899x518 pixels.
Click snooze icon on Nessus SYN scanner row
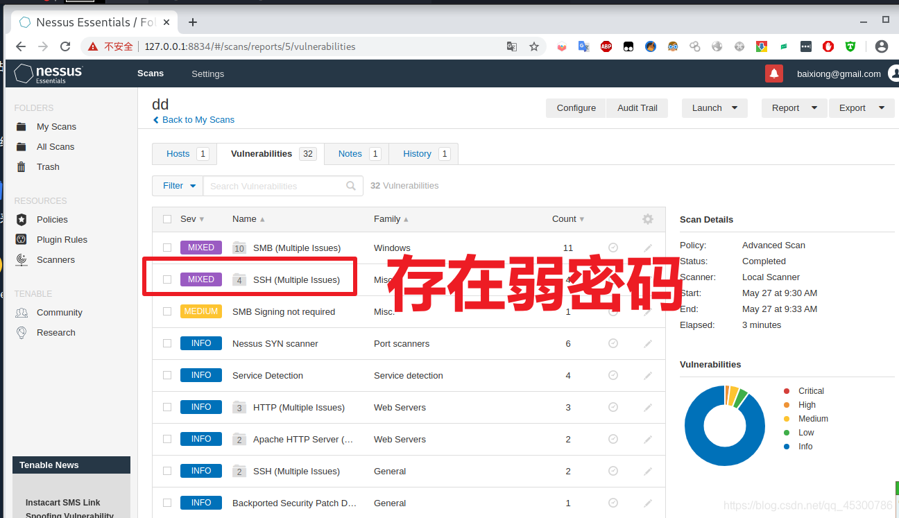tap(613, 343)
